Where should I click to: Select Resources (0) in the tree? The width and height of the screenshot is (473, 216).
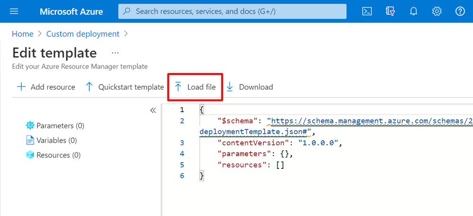54,155
